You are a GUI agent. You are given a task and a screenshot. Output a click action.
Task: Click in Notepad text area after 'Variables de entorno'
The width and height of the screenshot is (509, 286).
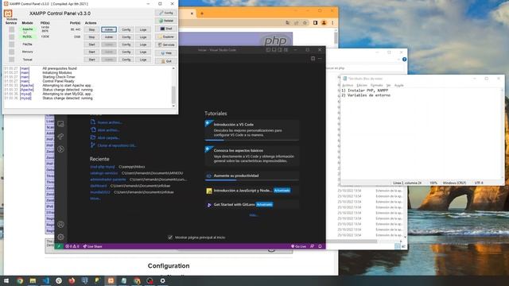(391, 95)
